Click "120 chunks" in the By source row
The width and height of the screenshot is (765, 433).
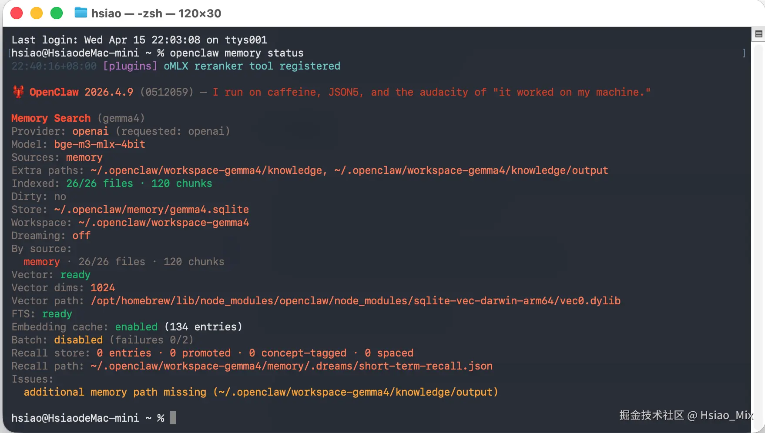coord(194,262)
